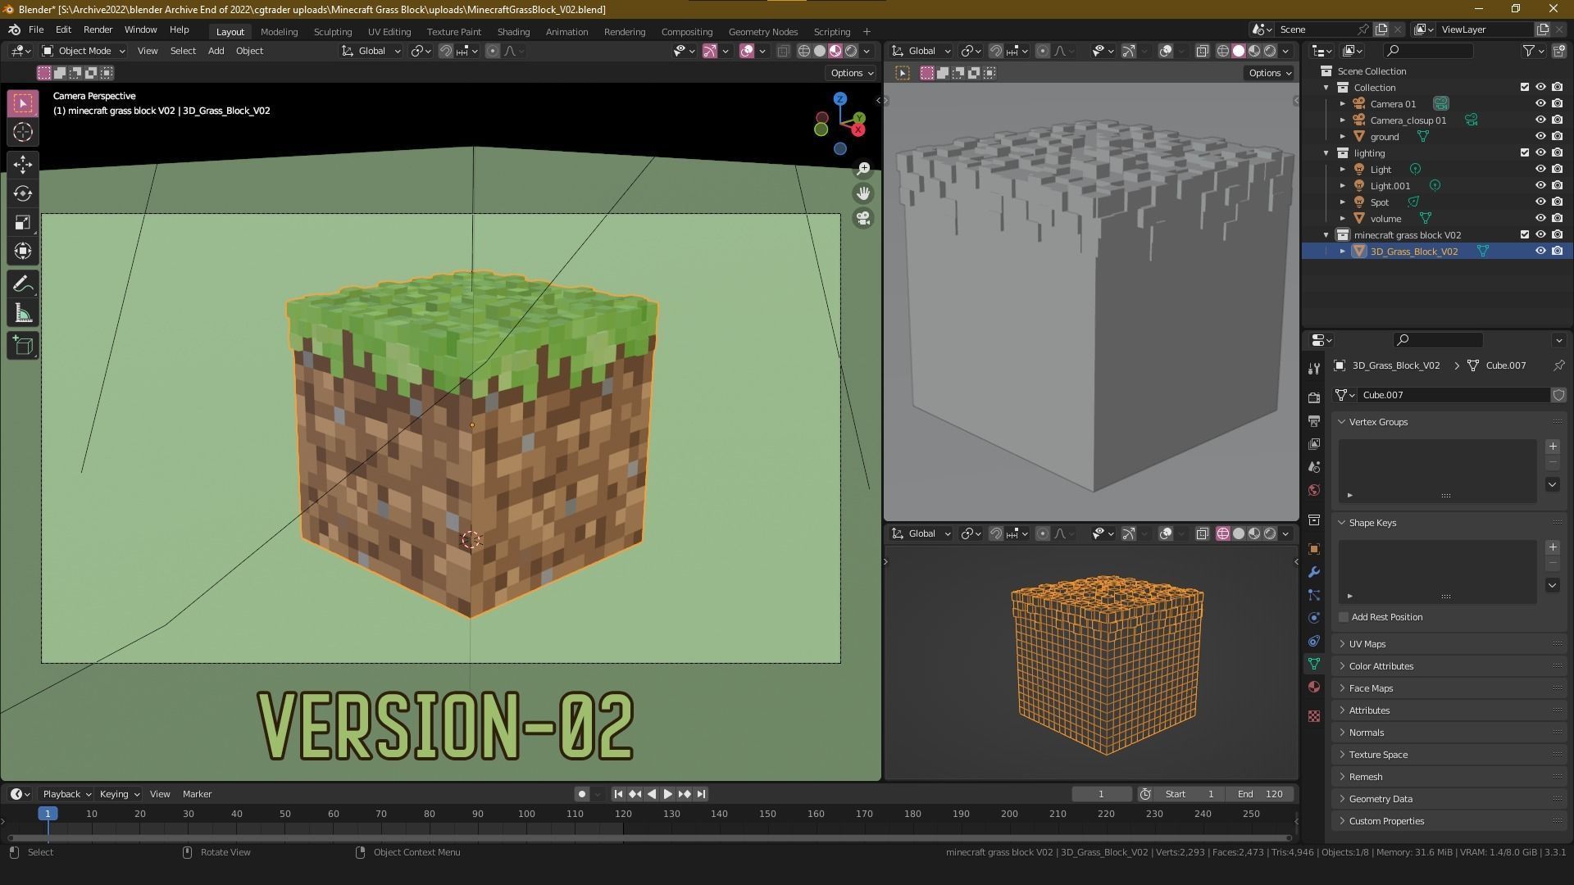
Task: Uncheck the lighting collection checkbox
Action: 1525,152
